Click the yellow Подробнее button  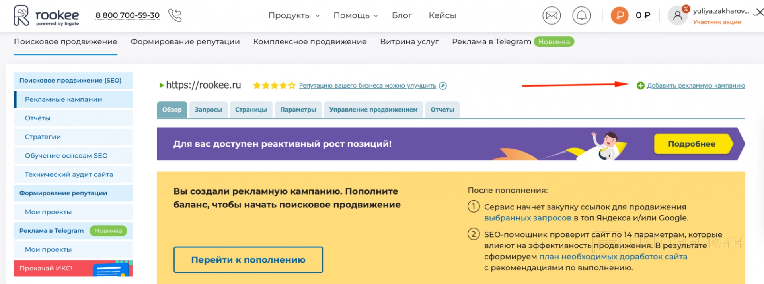693,144
